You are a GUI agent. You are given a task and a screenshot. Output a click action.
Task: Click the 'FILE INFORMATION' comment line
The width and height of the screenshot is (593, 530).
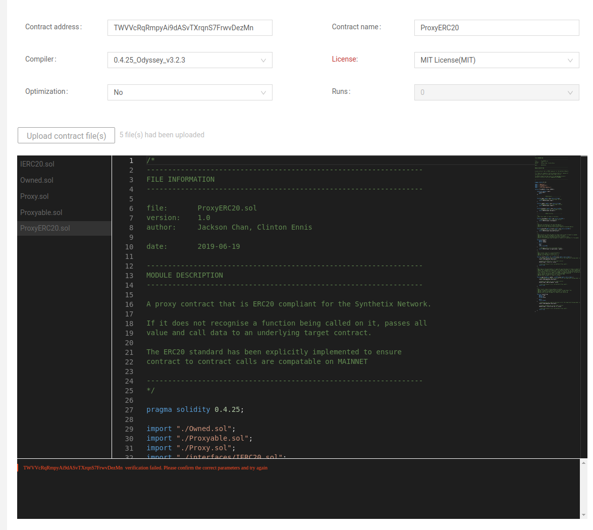point(180,179)
